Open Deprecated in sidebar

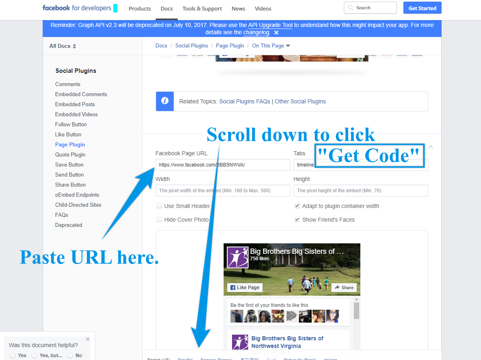tap(68, 225)
